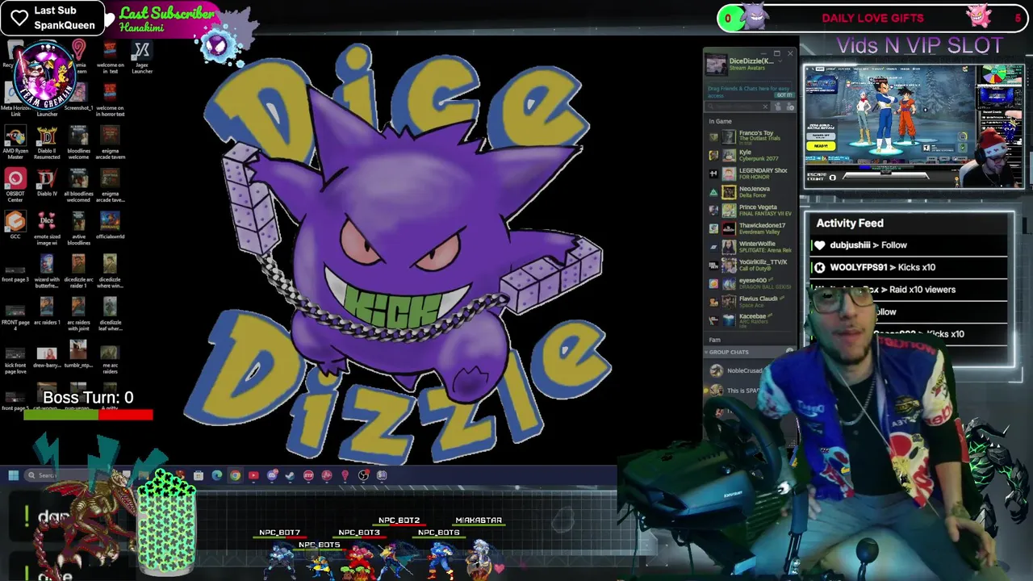Click the Vids N VIP SLOT video thumbnail
Image resolution: width=1033 pixels, height=581 pixels.
tap(914, 126)
